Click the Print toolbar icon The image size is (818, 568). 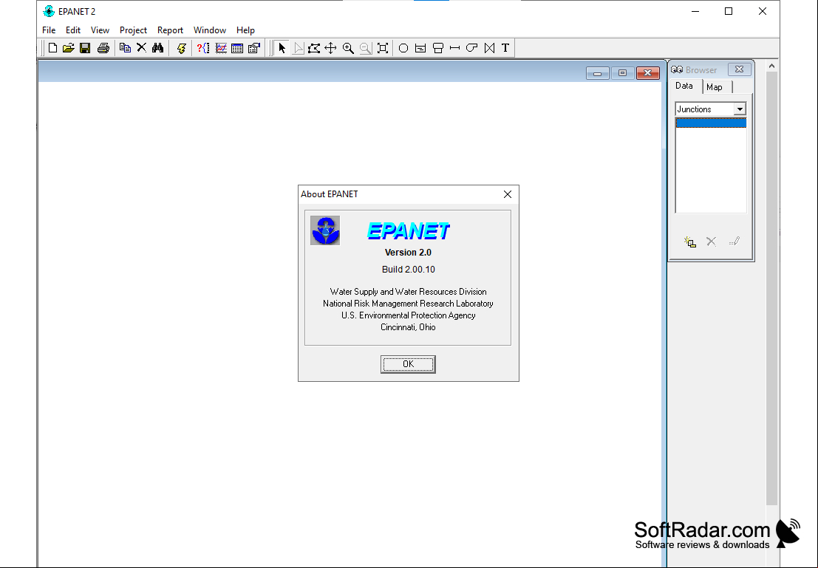click(103, 48)
